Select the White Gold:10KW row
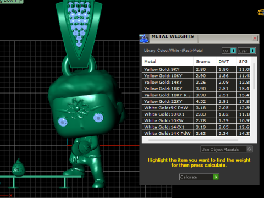This screenshot has width=264, height=198. (196, 120)
